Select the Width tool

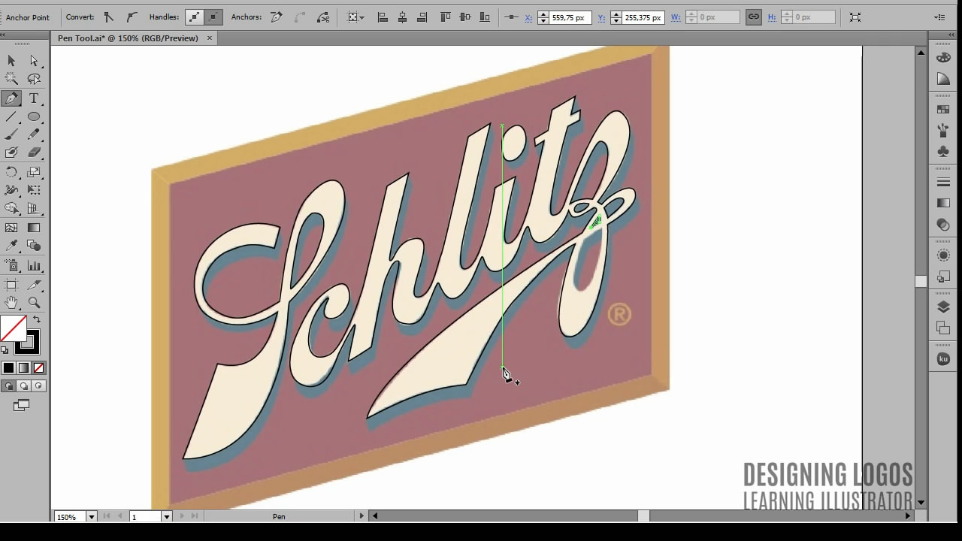tap(11, 190)
